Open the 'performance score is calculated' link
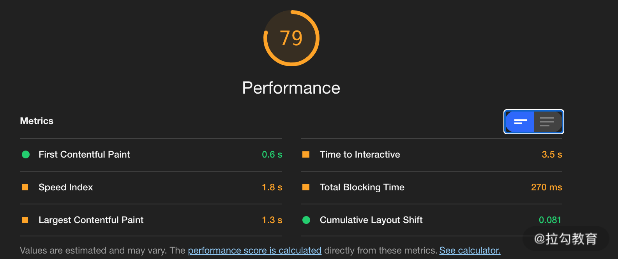The width and height of the screenshot is (618, 259). [254, 250]
